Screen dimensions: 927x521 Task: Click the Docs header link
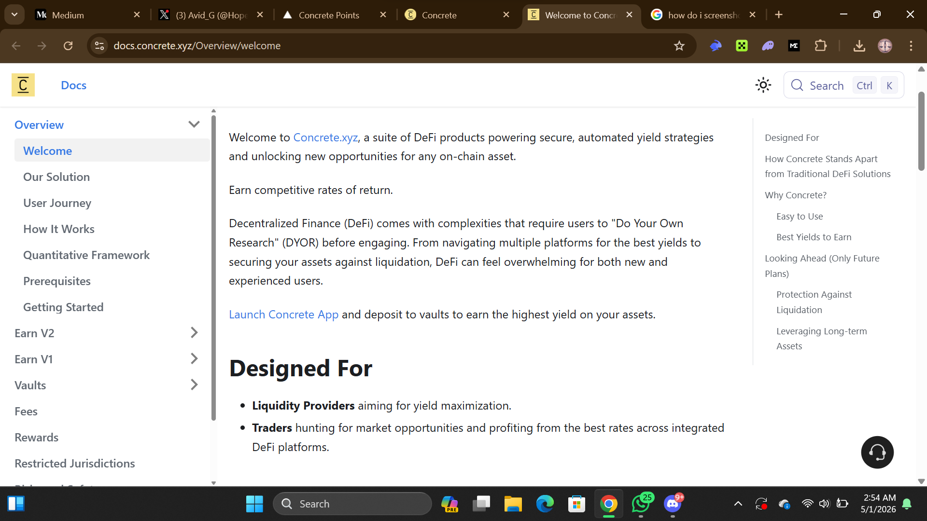click(73, 85)
